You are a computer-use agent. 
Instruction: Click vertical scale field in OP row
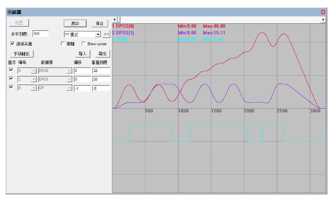pyautogui.click(x=101, y=88)
